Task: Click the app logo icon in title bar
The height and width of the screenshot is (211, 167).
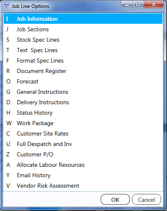Action: click(x=6, y=6)
